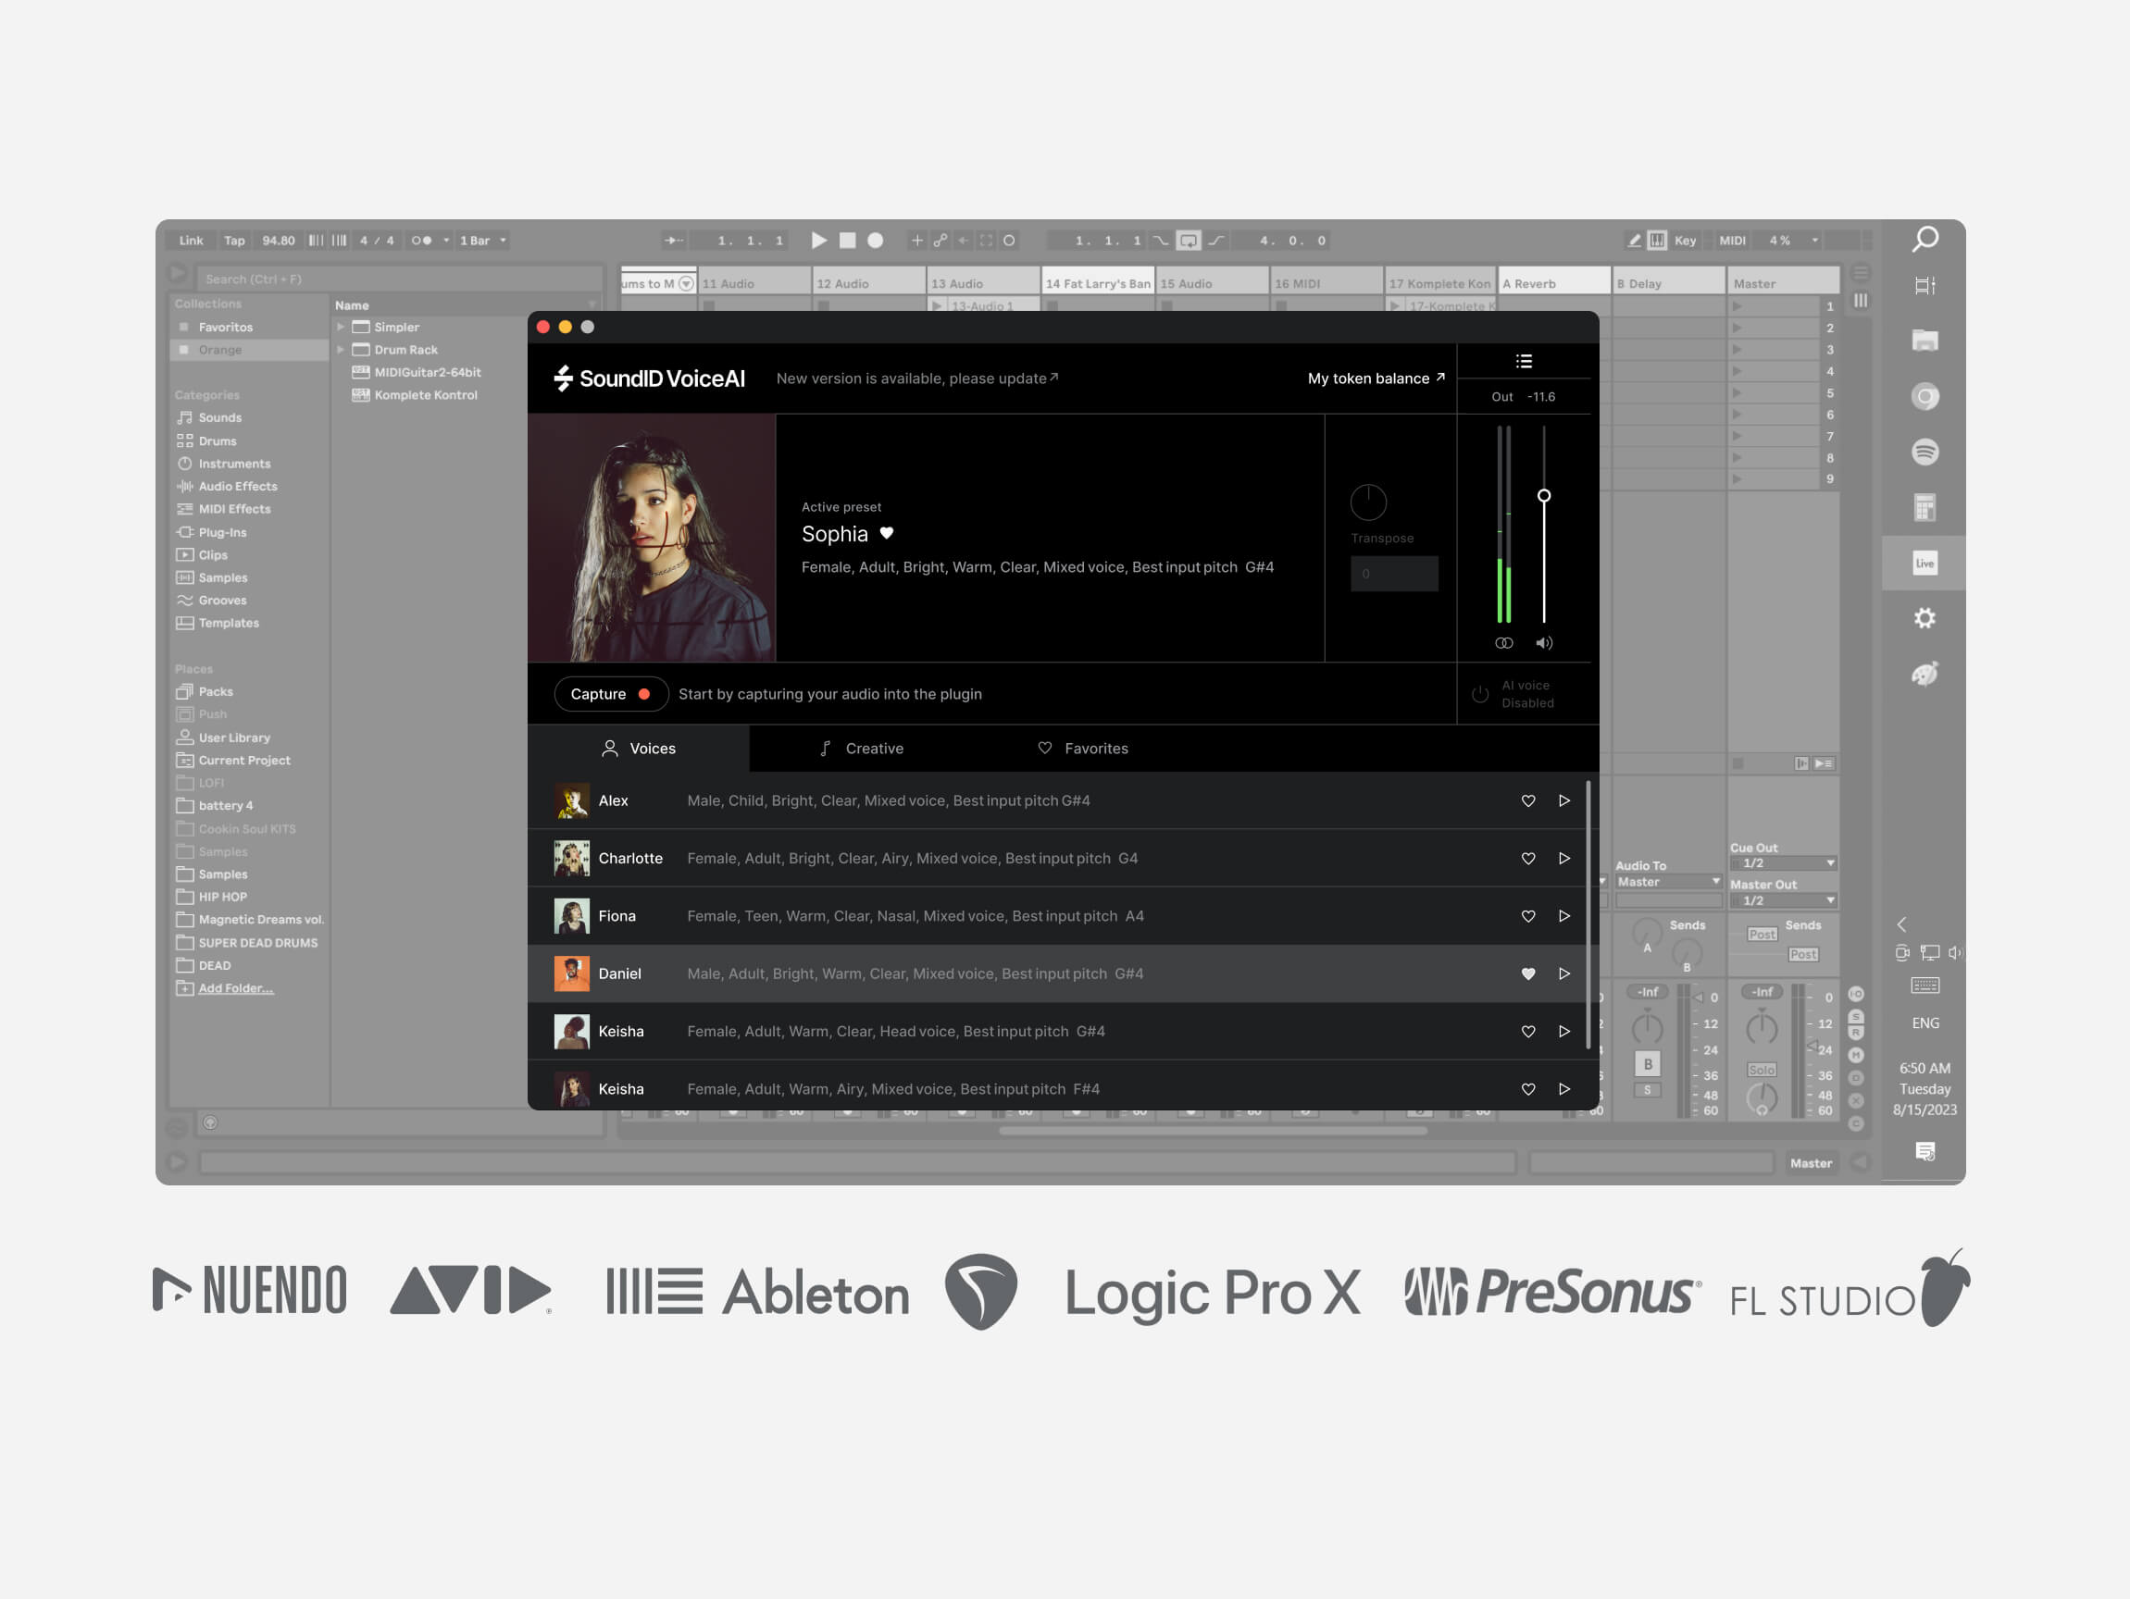Click the Tap tempo button
Screen dimensions: 2130x1599
click(234, 241)
